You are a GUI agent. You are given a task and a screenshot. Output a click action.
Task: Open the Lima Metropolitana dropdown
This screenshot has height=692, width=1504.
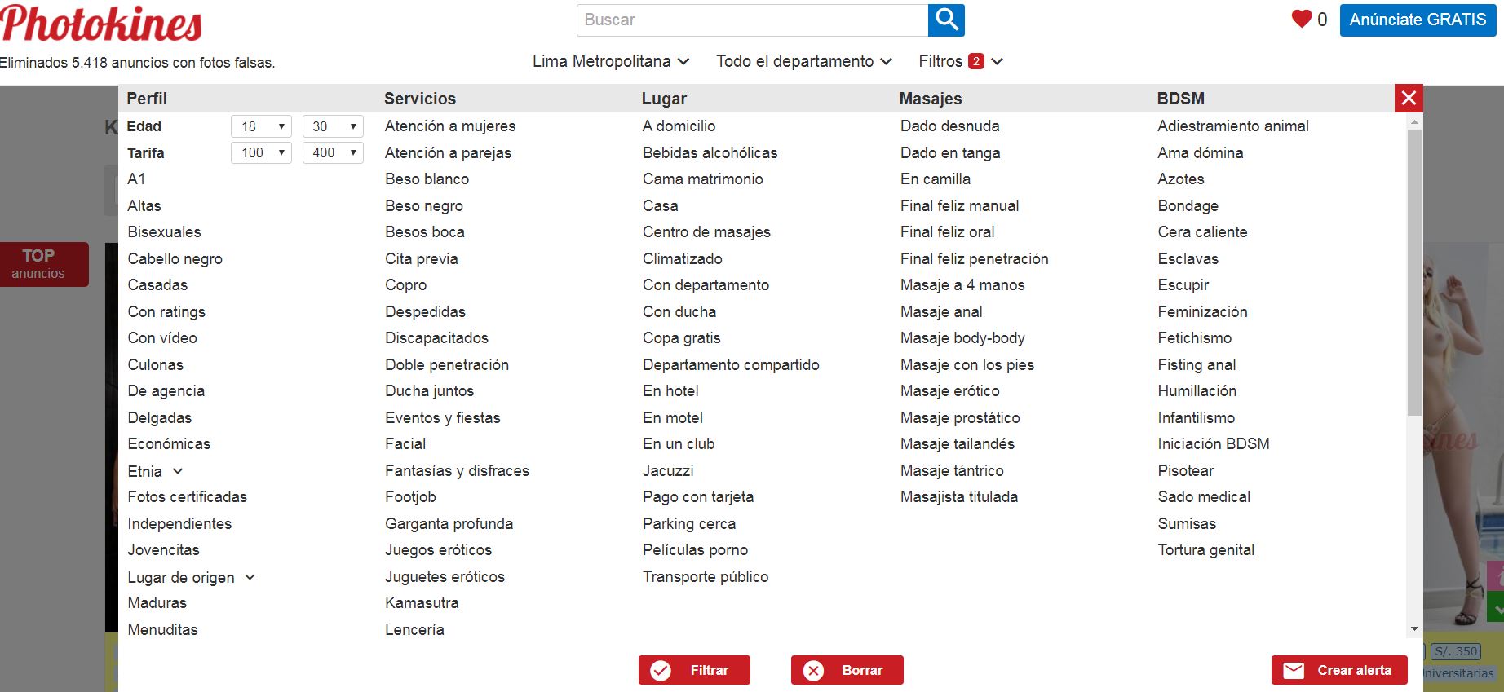[x=611, y=61]
